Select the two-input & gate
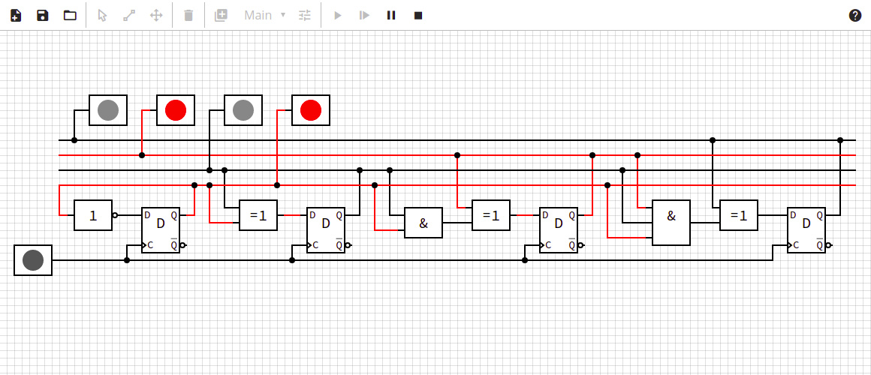Screen dimensions: 871x375 pos(423,223)
